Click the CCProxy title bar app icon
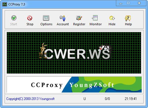 coord(5,4)
